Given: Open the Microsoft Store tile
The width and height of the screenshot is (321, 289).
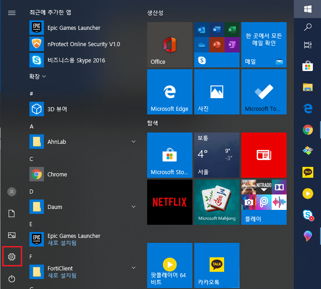Looking at the screenshot, I should (170, 155).
